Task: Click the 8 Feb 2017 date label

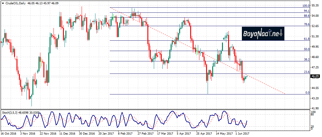Action: pyautogui.click(x=125, y=133)
